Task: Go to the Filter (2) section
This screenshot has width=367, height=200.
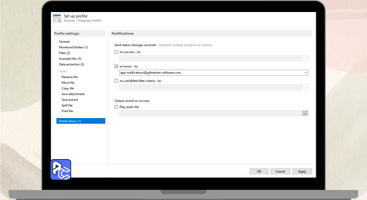Action: pos(65,53)
